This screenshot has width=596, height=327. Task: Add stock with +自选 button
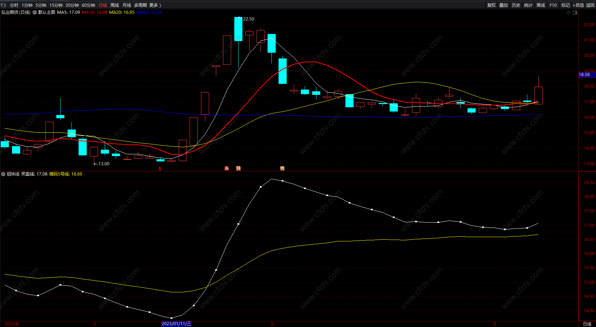pyautogui.click(x=578, y=5)
